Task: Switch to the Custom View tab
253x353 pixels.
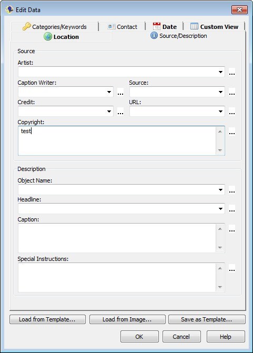Action: [x=214, y=26]
